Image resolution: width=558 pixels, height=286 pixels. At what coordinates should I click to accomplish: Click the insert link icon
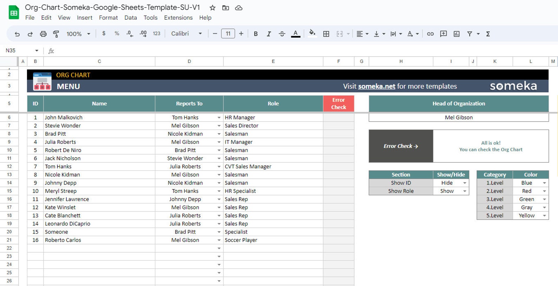tap(430, 34)
